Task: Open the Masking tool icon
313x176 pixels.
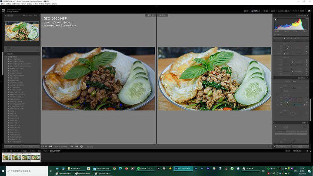Action: pyautogui.click(x=298, y=38)
